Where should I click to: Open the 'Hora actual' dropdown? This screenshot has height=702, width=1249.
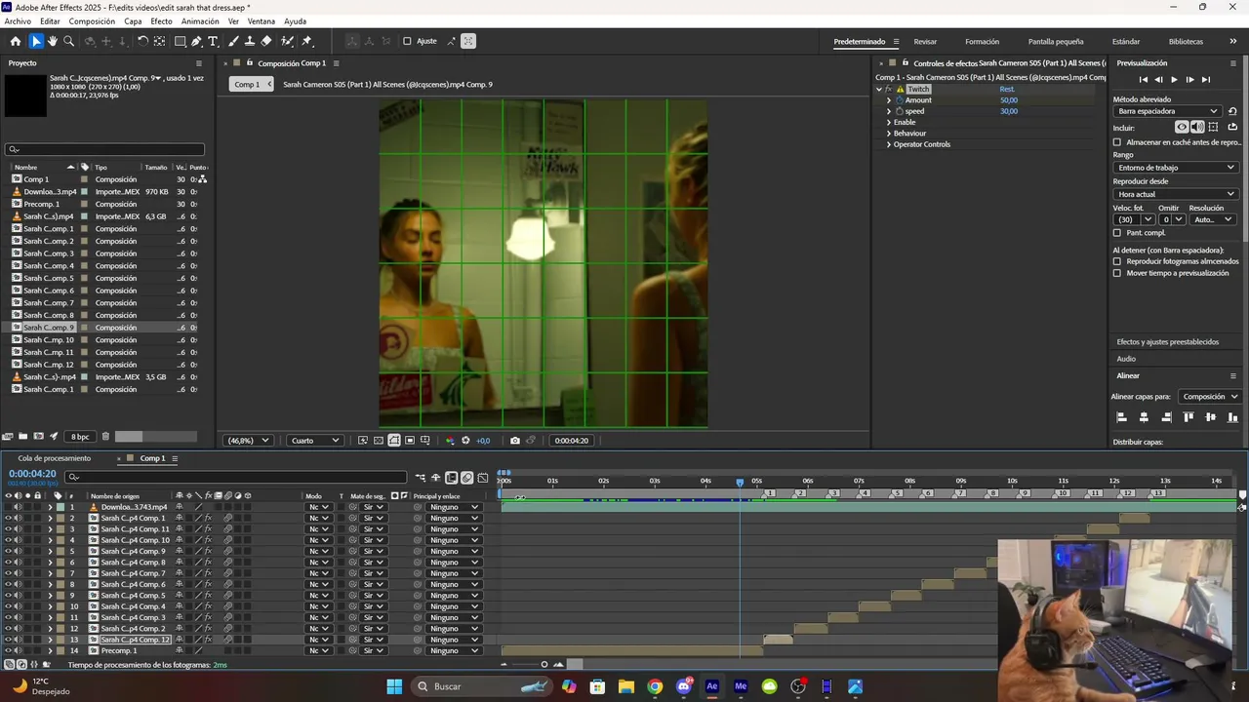1176,194
